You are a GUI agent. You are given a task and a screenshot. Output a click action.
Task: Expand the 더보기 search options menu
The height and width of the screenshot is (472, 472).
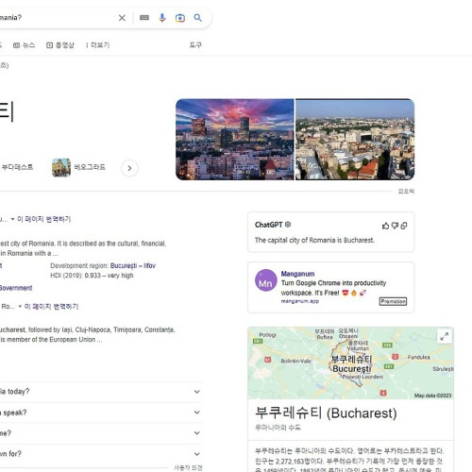97,45
